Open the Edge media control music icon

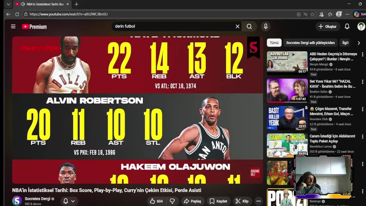pyautogui.click(x=321, y=14)
